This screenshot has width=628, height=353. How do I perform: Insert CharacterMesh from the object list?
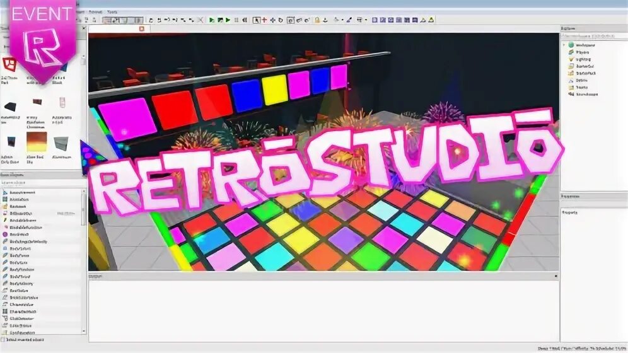[x=23, y=311]
